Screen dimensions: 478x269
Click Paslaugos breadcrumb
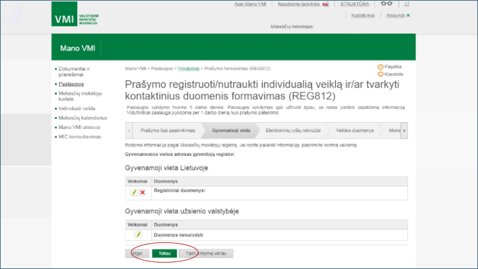162,69
